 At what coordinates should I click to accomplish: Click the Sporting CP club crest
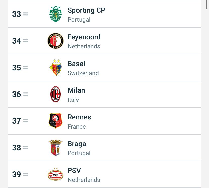56,14
